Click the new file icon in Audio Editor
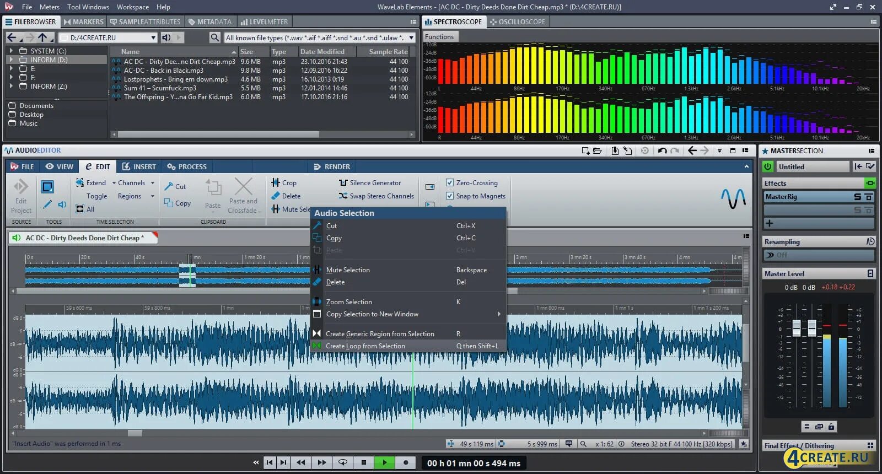 pos(585,150)
